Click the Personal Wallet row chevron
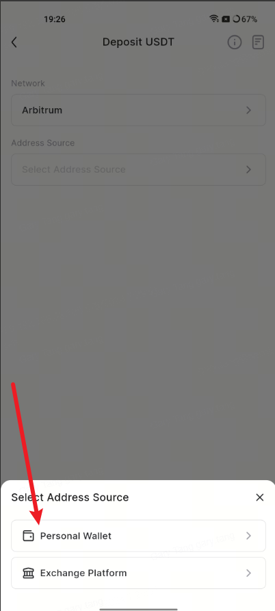 [249, 536]
